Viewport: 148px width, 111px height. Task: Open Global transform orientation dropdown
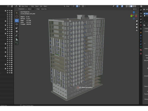(x=68, y=6)
